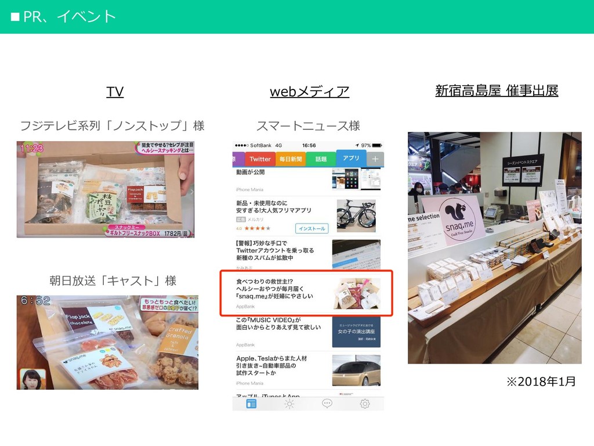Click the concept car thumbnail
This screenshot has height=446, width=594.
pos(356,371)
